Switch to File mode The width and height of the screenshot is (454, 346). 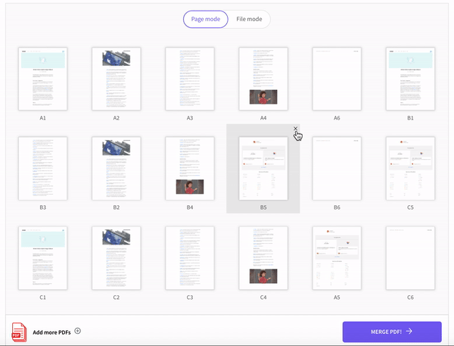(x=249, y=19)
